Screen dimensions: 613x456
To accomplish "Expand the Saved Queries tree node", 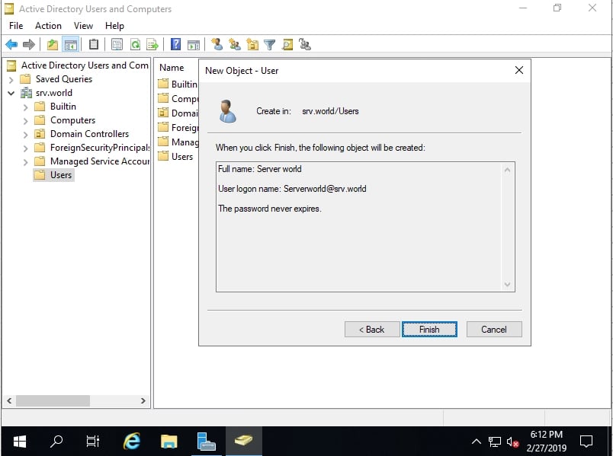I will 11,80.
